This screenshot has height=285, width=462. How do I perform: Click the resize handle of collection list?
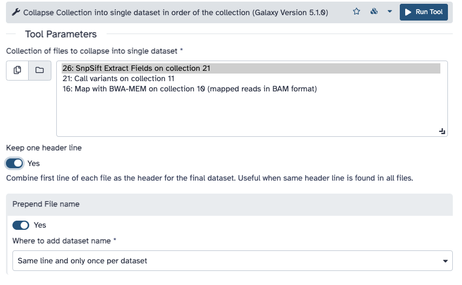tap(442, 131)
